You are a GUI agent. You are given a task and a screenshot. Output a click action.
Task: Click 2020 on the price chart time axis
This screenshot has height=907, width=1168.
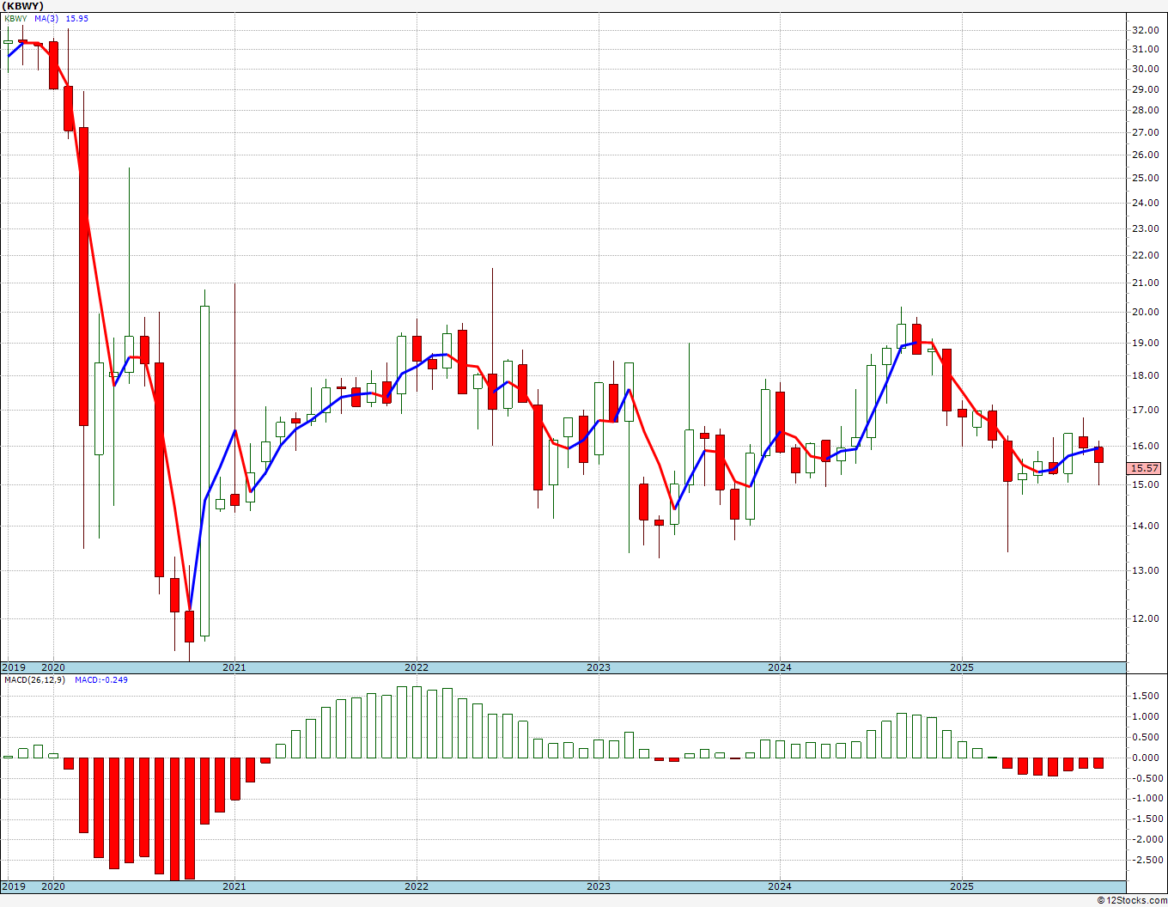(x=53, y=667)
